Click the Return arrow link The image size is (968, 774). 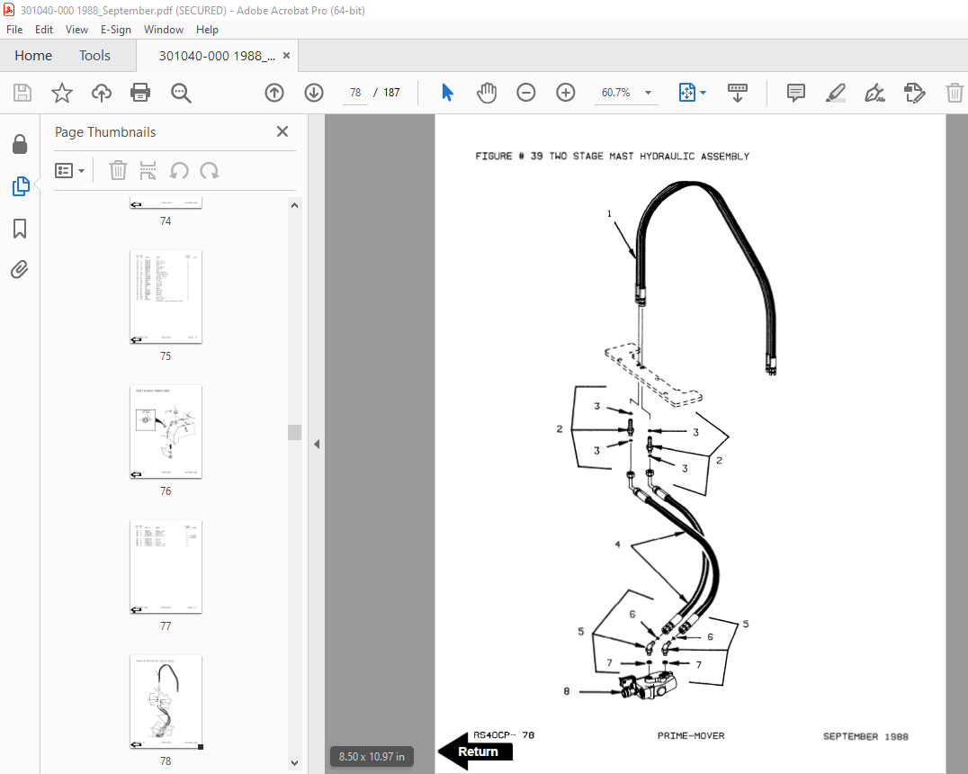(477, 751)
